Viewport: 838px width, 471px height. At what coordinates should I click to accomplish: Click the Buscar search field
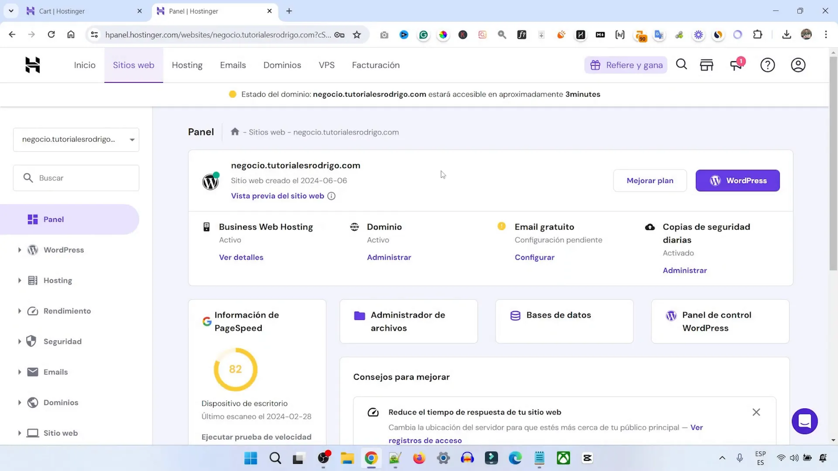point(76,177)
